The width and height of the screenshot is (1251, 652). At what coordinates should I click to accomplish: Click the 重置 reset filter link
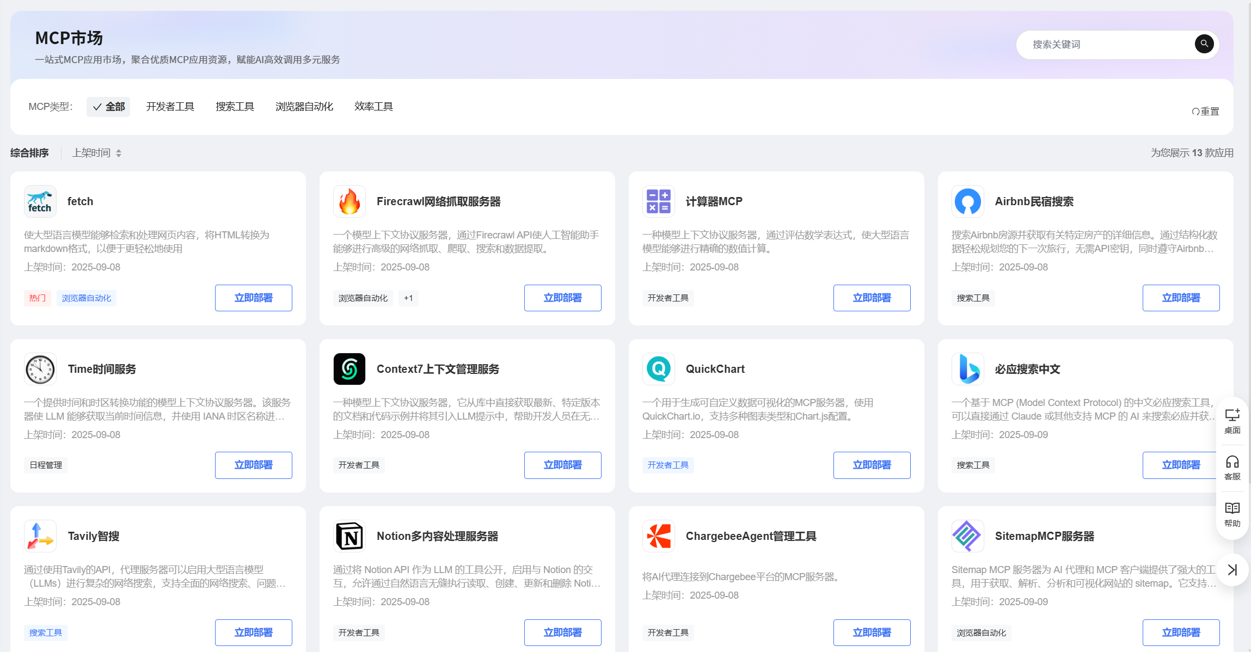(x=1205, y=112)
